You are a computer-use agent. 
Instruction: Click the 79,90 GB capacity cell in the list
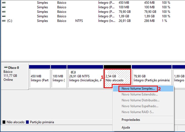[125, 12]
